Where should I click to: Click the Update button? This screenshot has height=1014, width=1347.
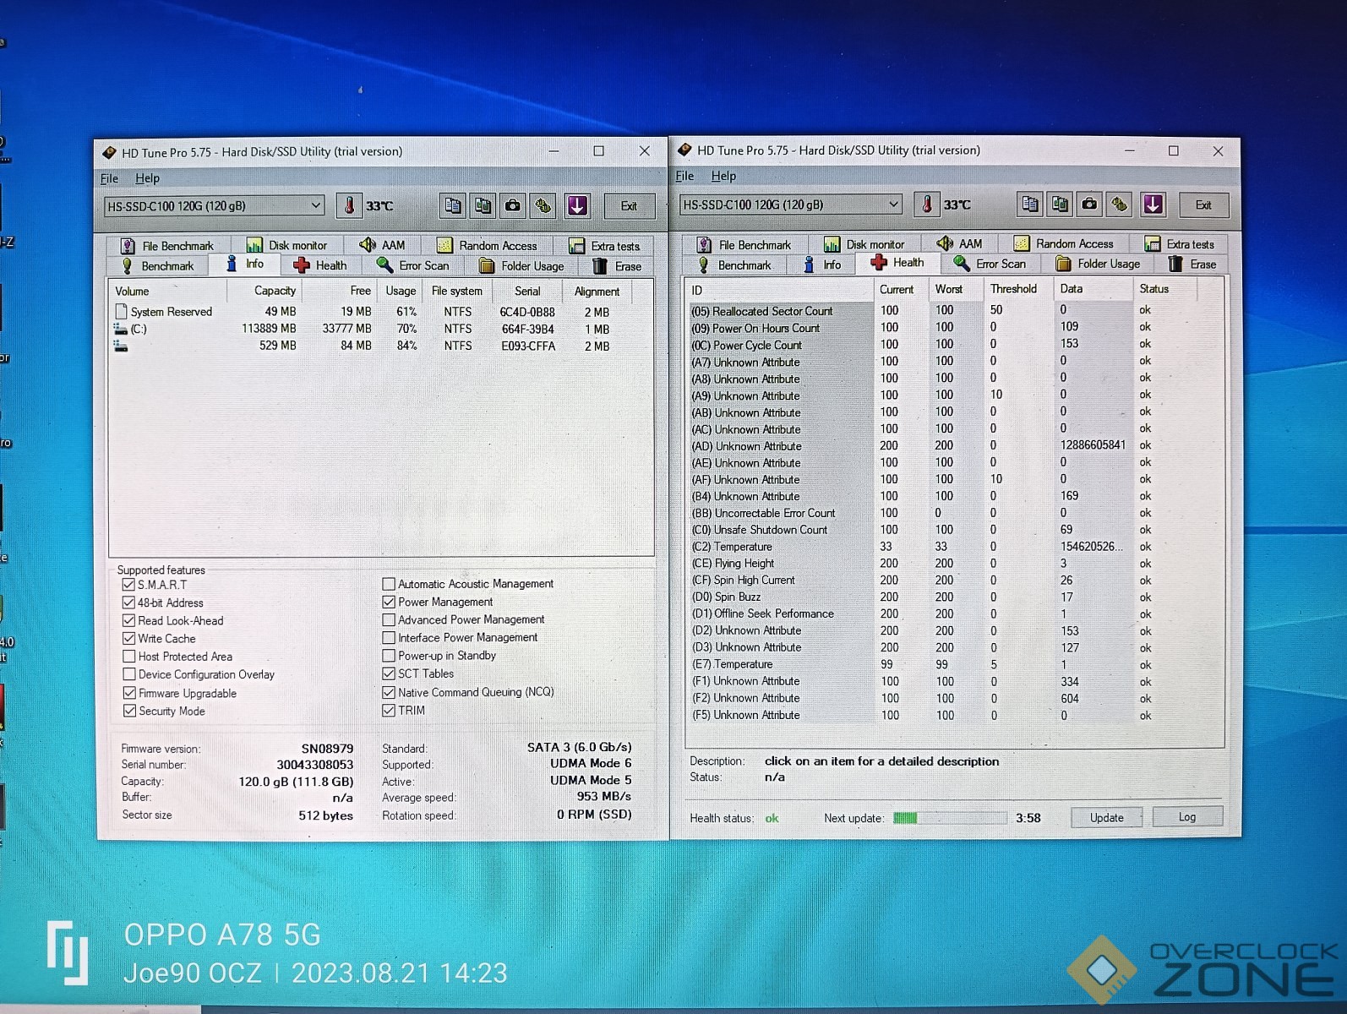click(x=1106, y=817)
